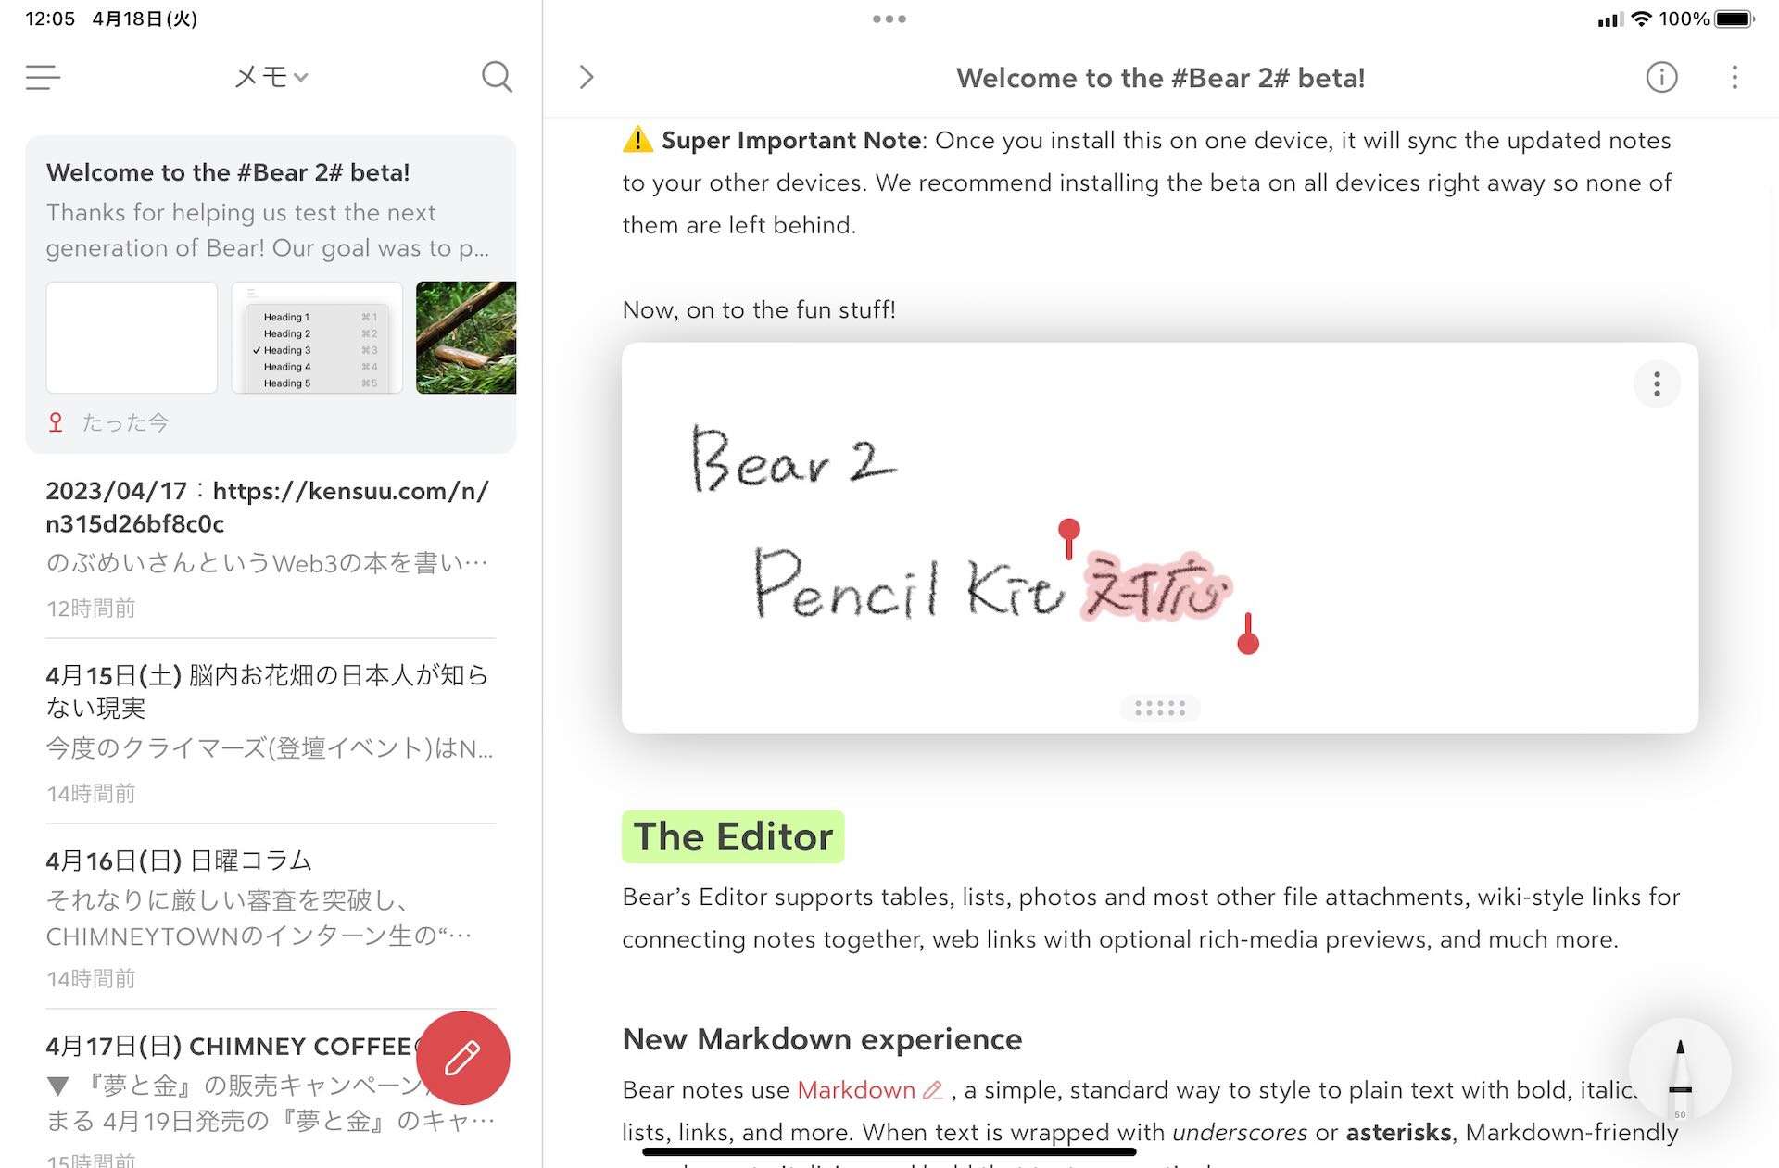Tap the bold word 'asterisks' in the paragraph

(1398, 1132)
